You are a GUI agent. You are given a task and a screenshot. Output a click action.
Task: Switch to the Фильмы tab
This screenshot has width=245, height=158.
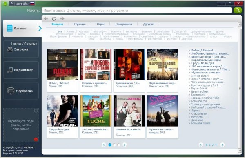point(57,24)
